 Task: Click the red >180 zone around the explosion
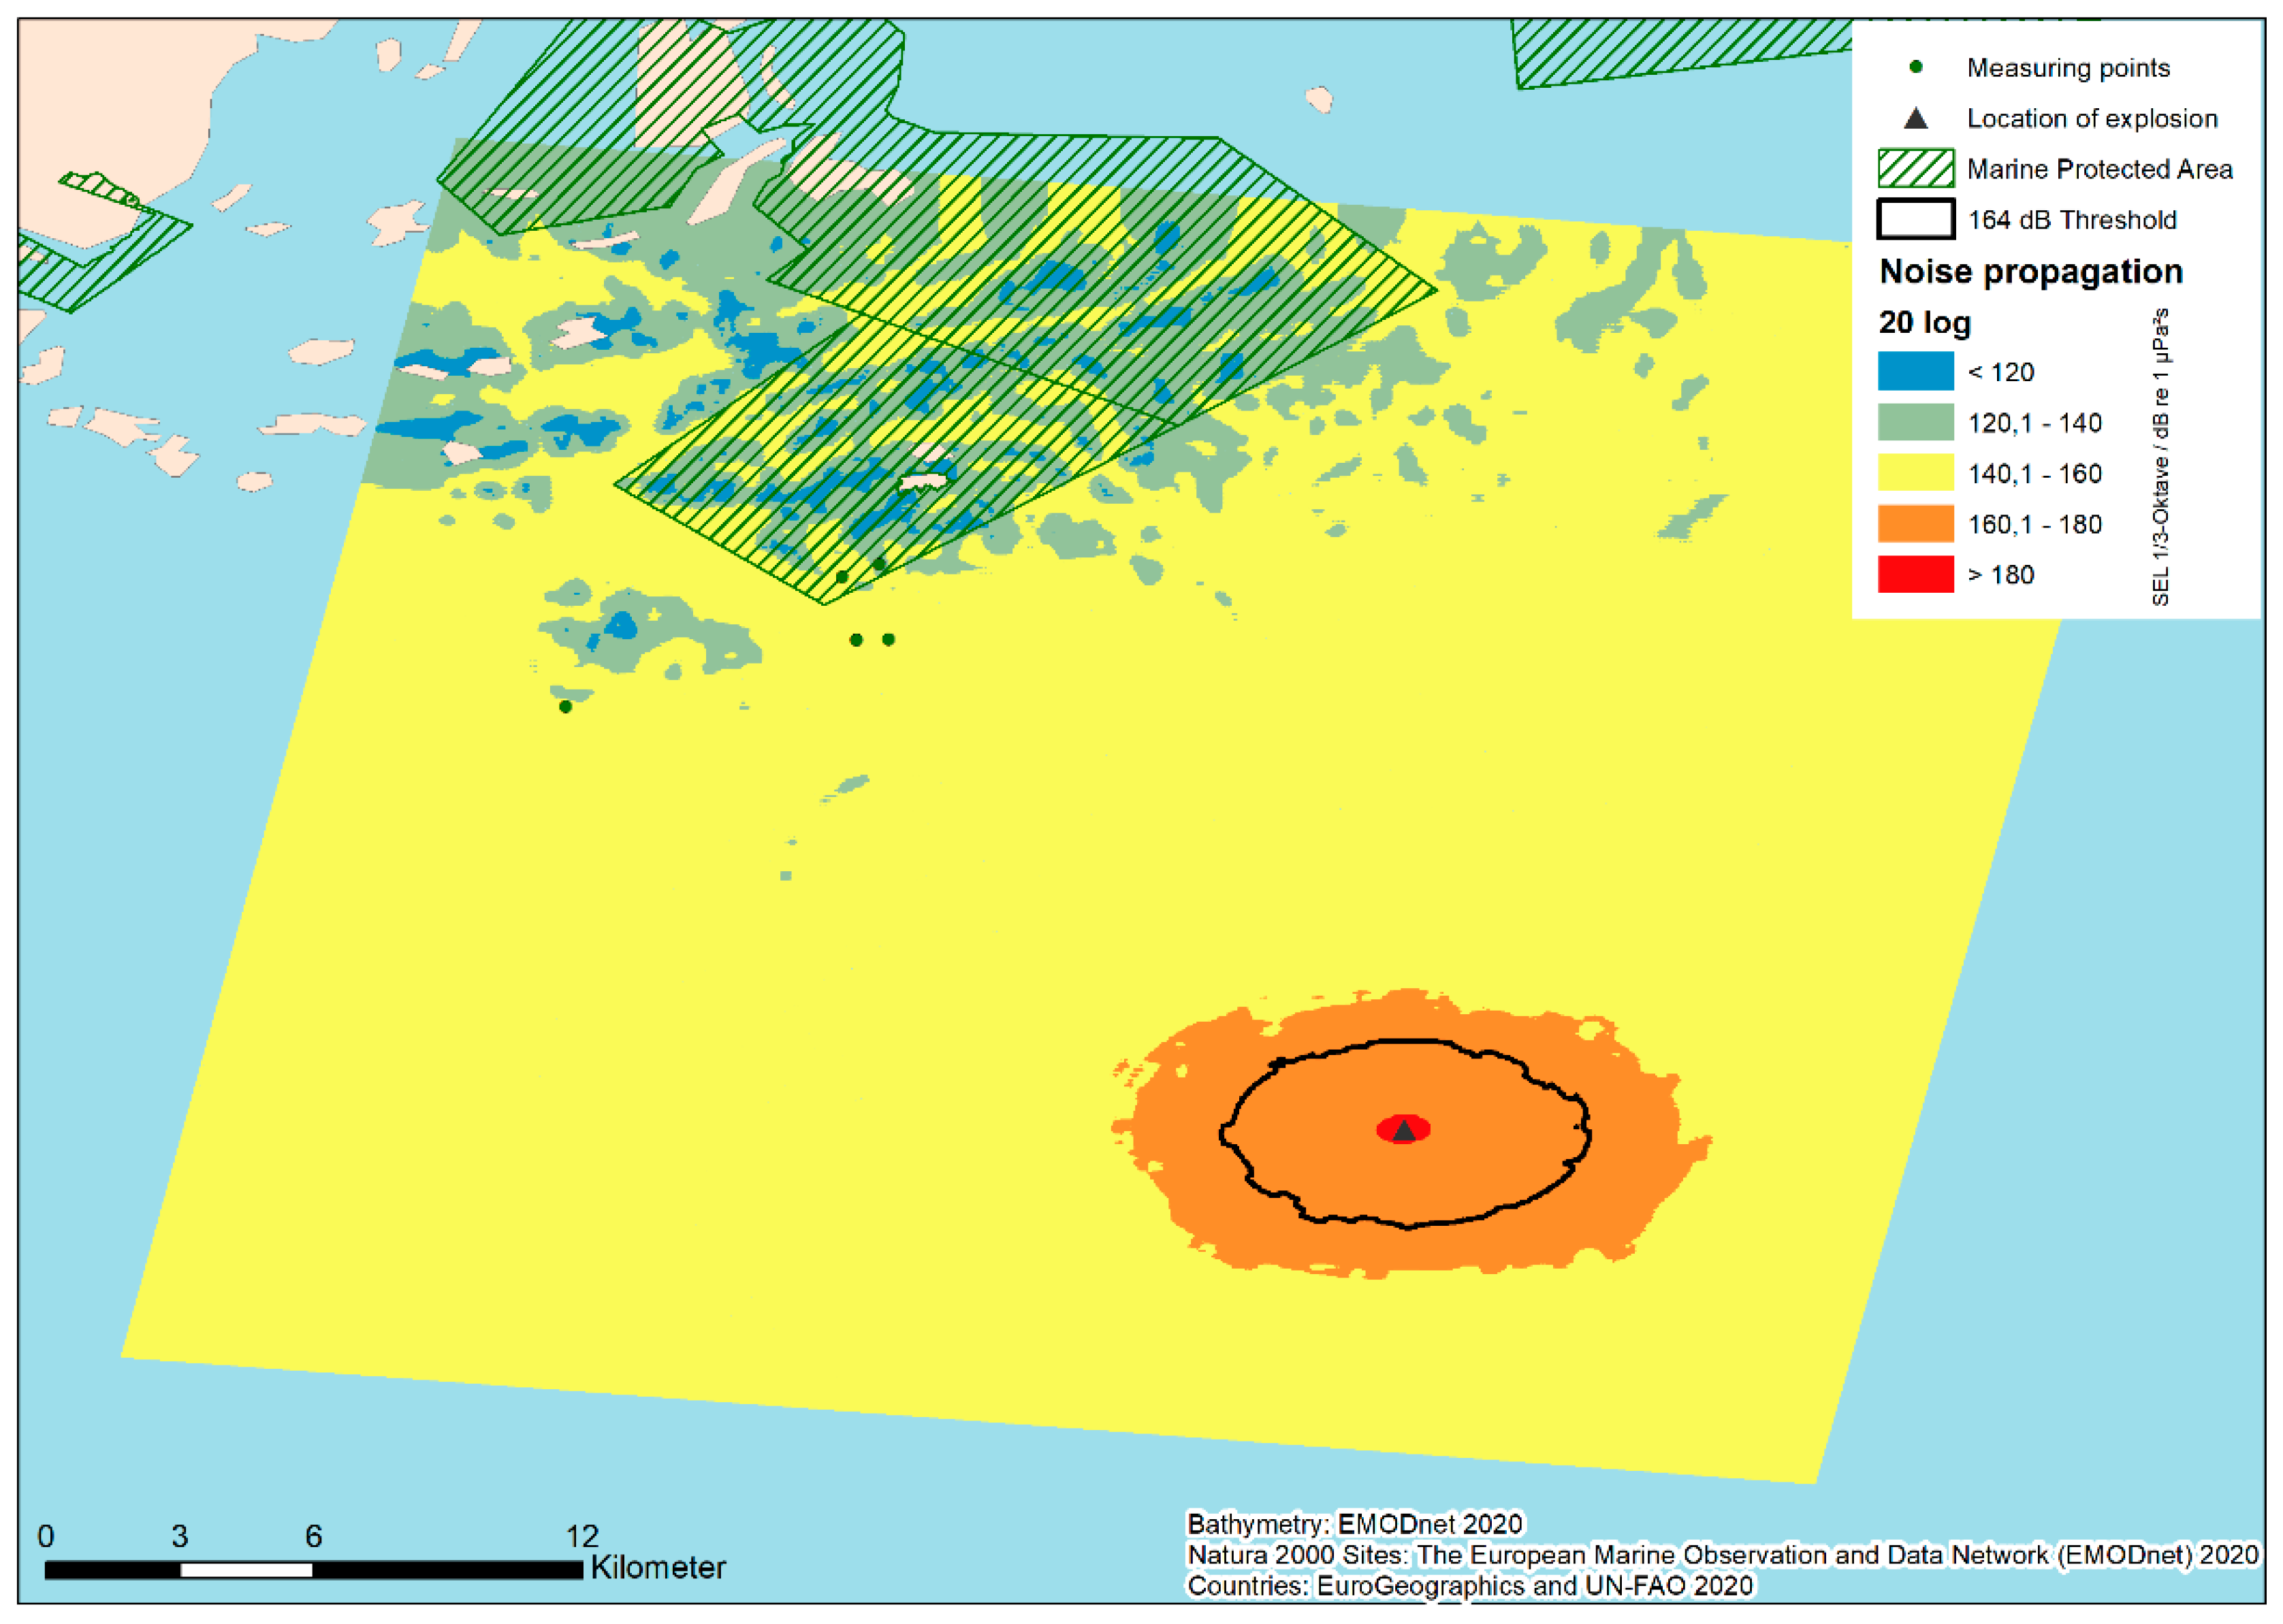[1385, 1130]
